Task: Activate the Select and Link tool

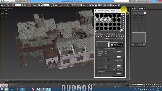Action: (8, 5)
